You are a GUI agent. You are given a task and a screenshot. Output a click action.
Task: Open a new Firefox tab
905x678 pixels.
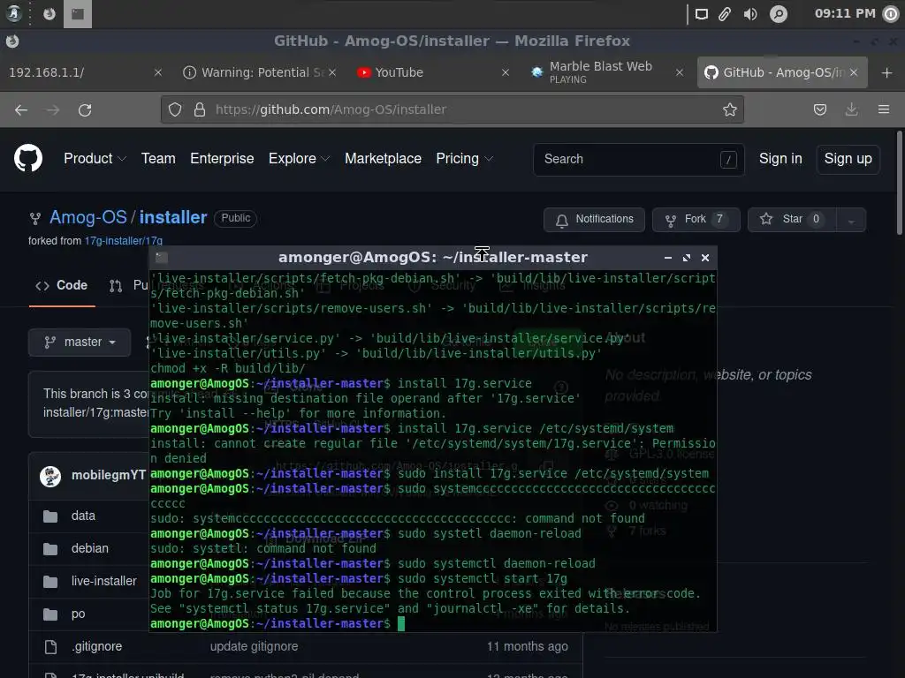tap(887, 72)
